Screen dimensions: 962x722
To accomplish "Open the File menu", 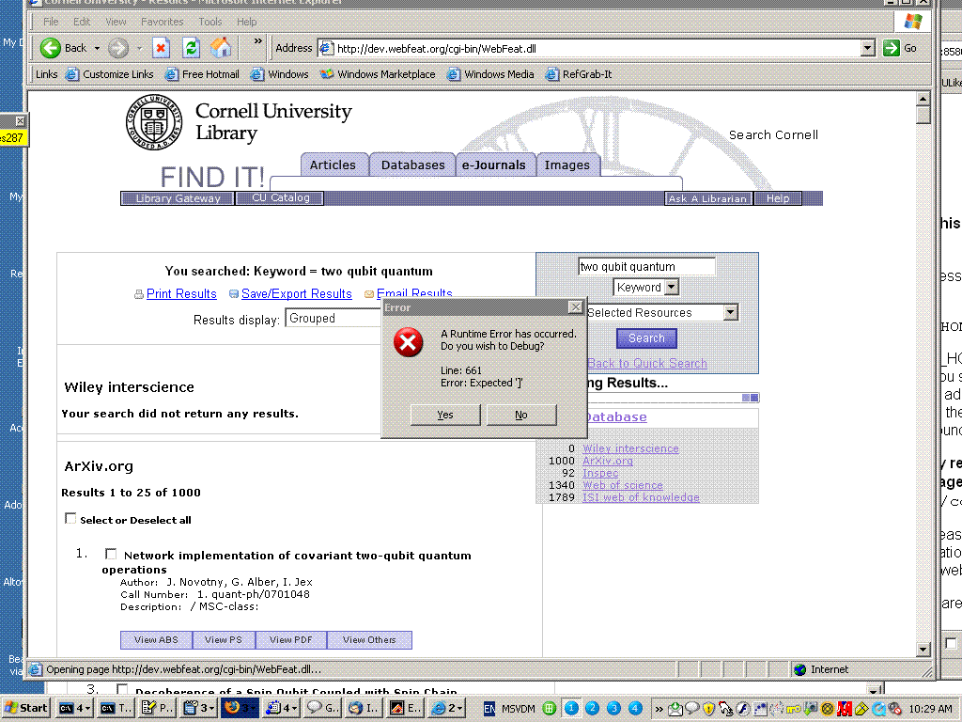I will coord(51,22).
